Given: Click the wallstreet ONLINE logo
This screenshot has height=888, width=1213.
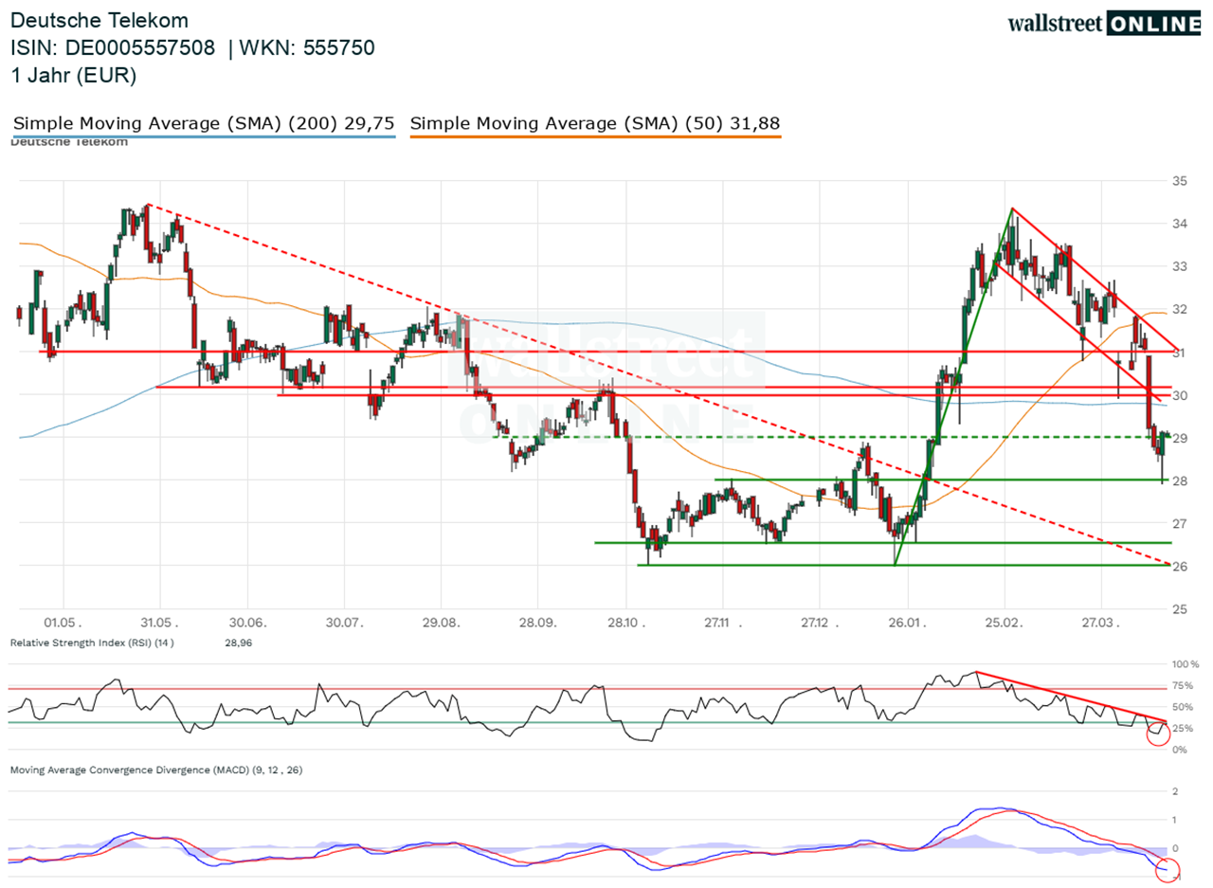Looking at the screenshot, I should 1102,23.
